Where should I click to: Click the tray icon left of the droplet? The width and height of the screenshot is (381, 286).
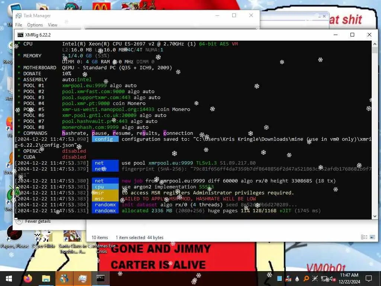point(288,279)
